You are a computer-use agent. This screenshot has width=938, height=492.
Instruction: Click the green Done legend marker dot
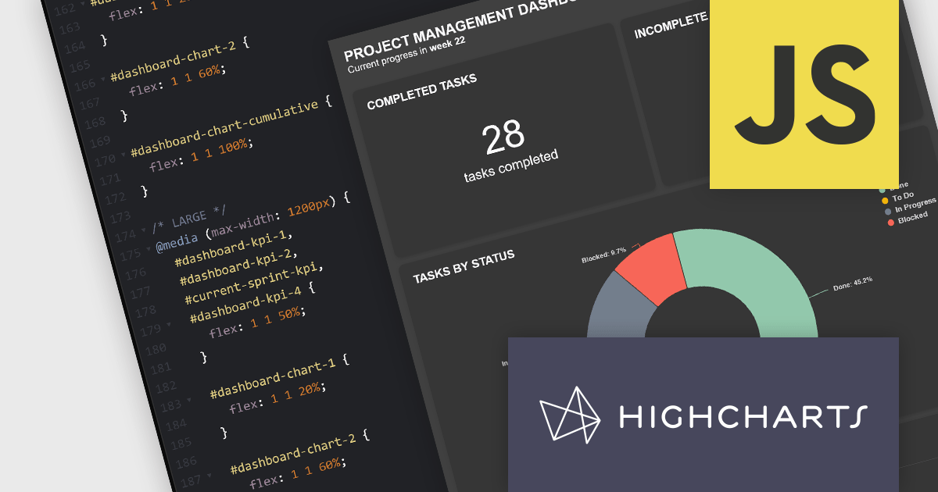(883, 191)
